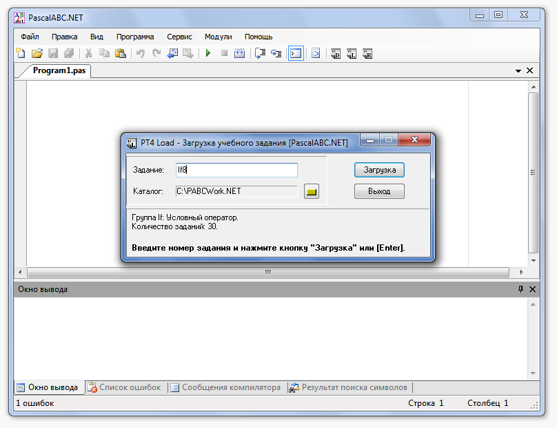Click the Paste clipboard icon in toolbar
Image resolution: width=557 pixels, height=428 pixels.
tap(121, 53)
